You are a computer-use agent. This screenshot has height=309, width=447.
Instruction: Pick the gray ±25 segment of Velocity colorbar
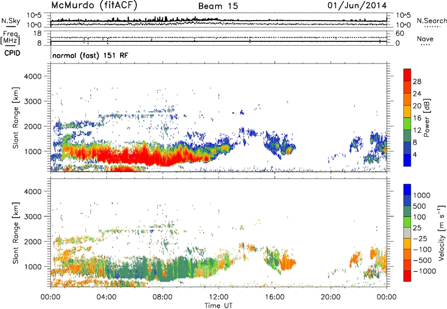coord(407,233)
